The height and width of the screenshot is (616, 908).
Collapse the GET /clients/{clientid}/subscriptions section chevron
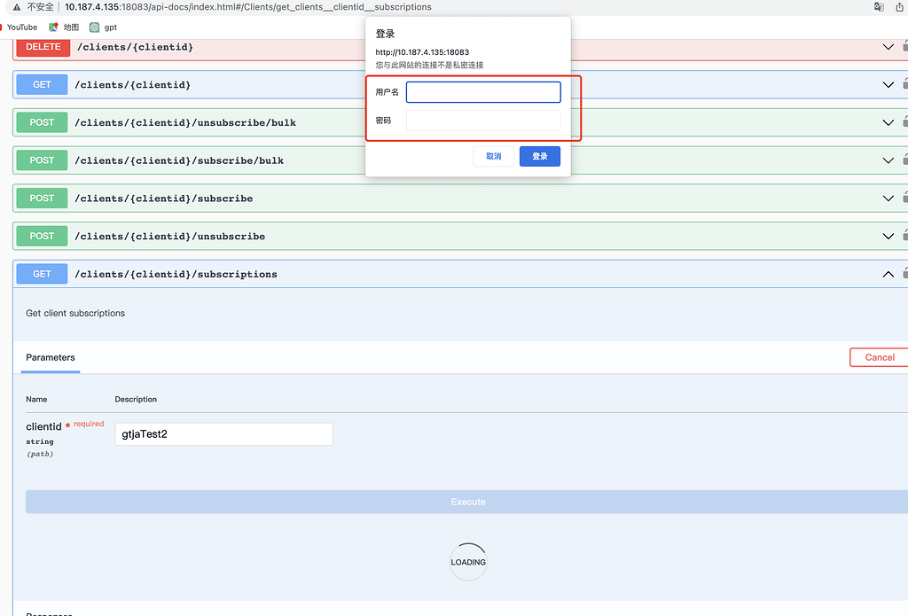tap(888, 275)
